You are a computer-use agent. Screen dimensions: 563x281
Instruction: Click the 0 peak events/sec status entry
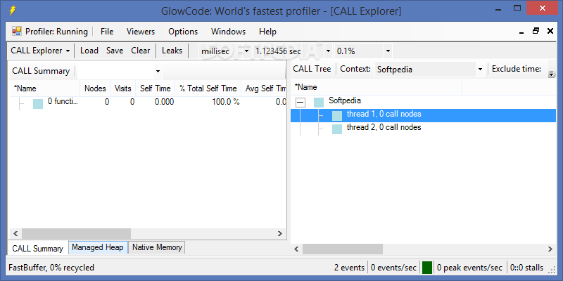click(469, 268)
